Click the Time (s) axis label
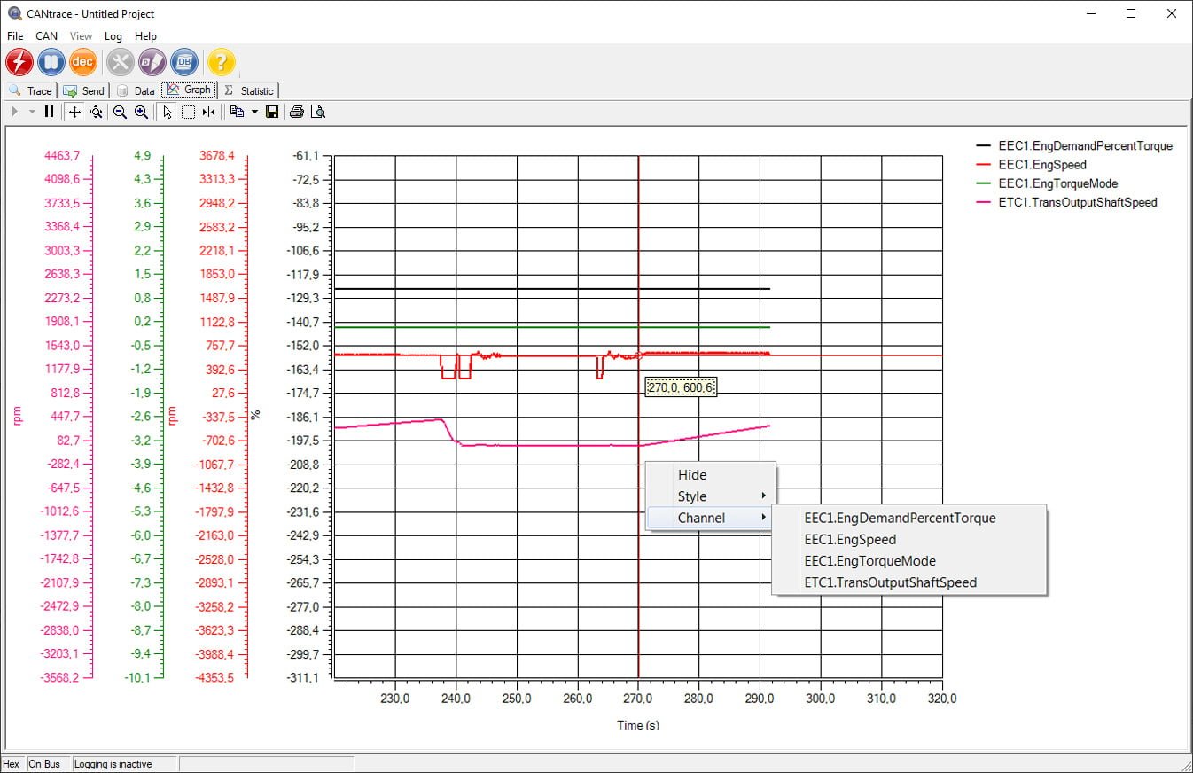1193x773 pixels. 638,725
